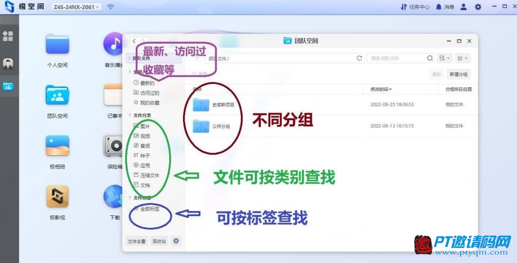Toggle the 全选 select-all checkbox
517x263 pixels.
(194, 74)
